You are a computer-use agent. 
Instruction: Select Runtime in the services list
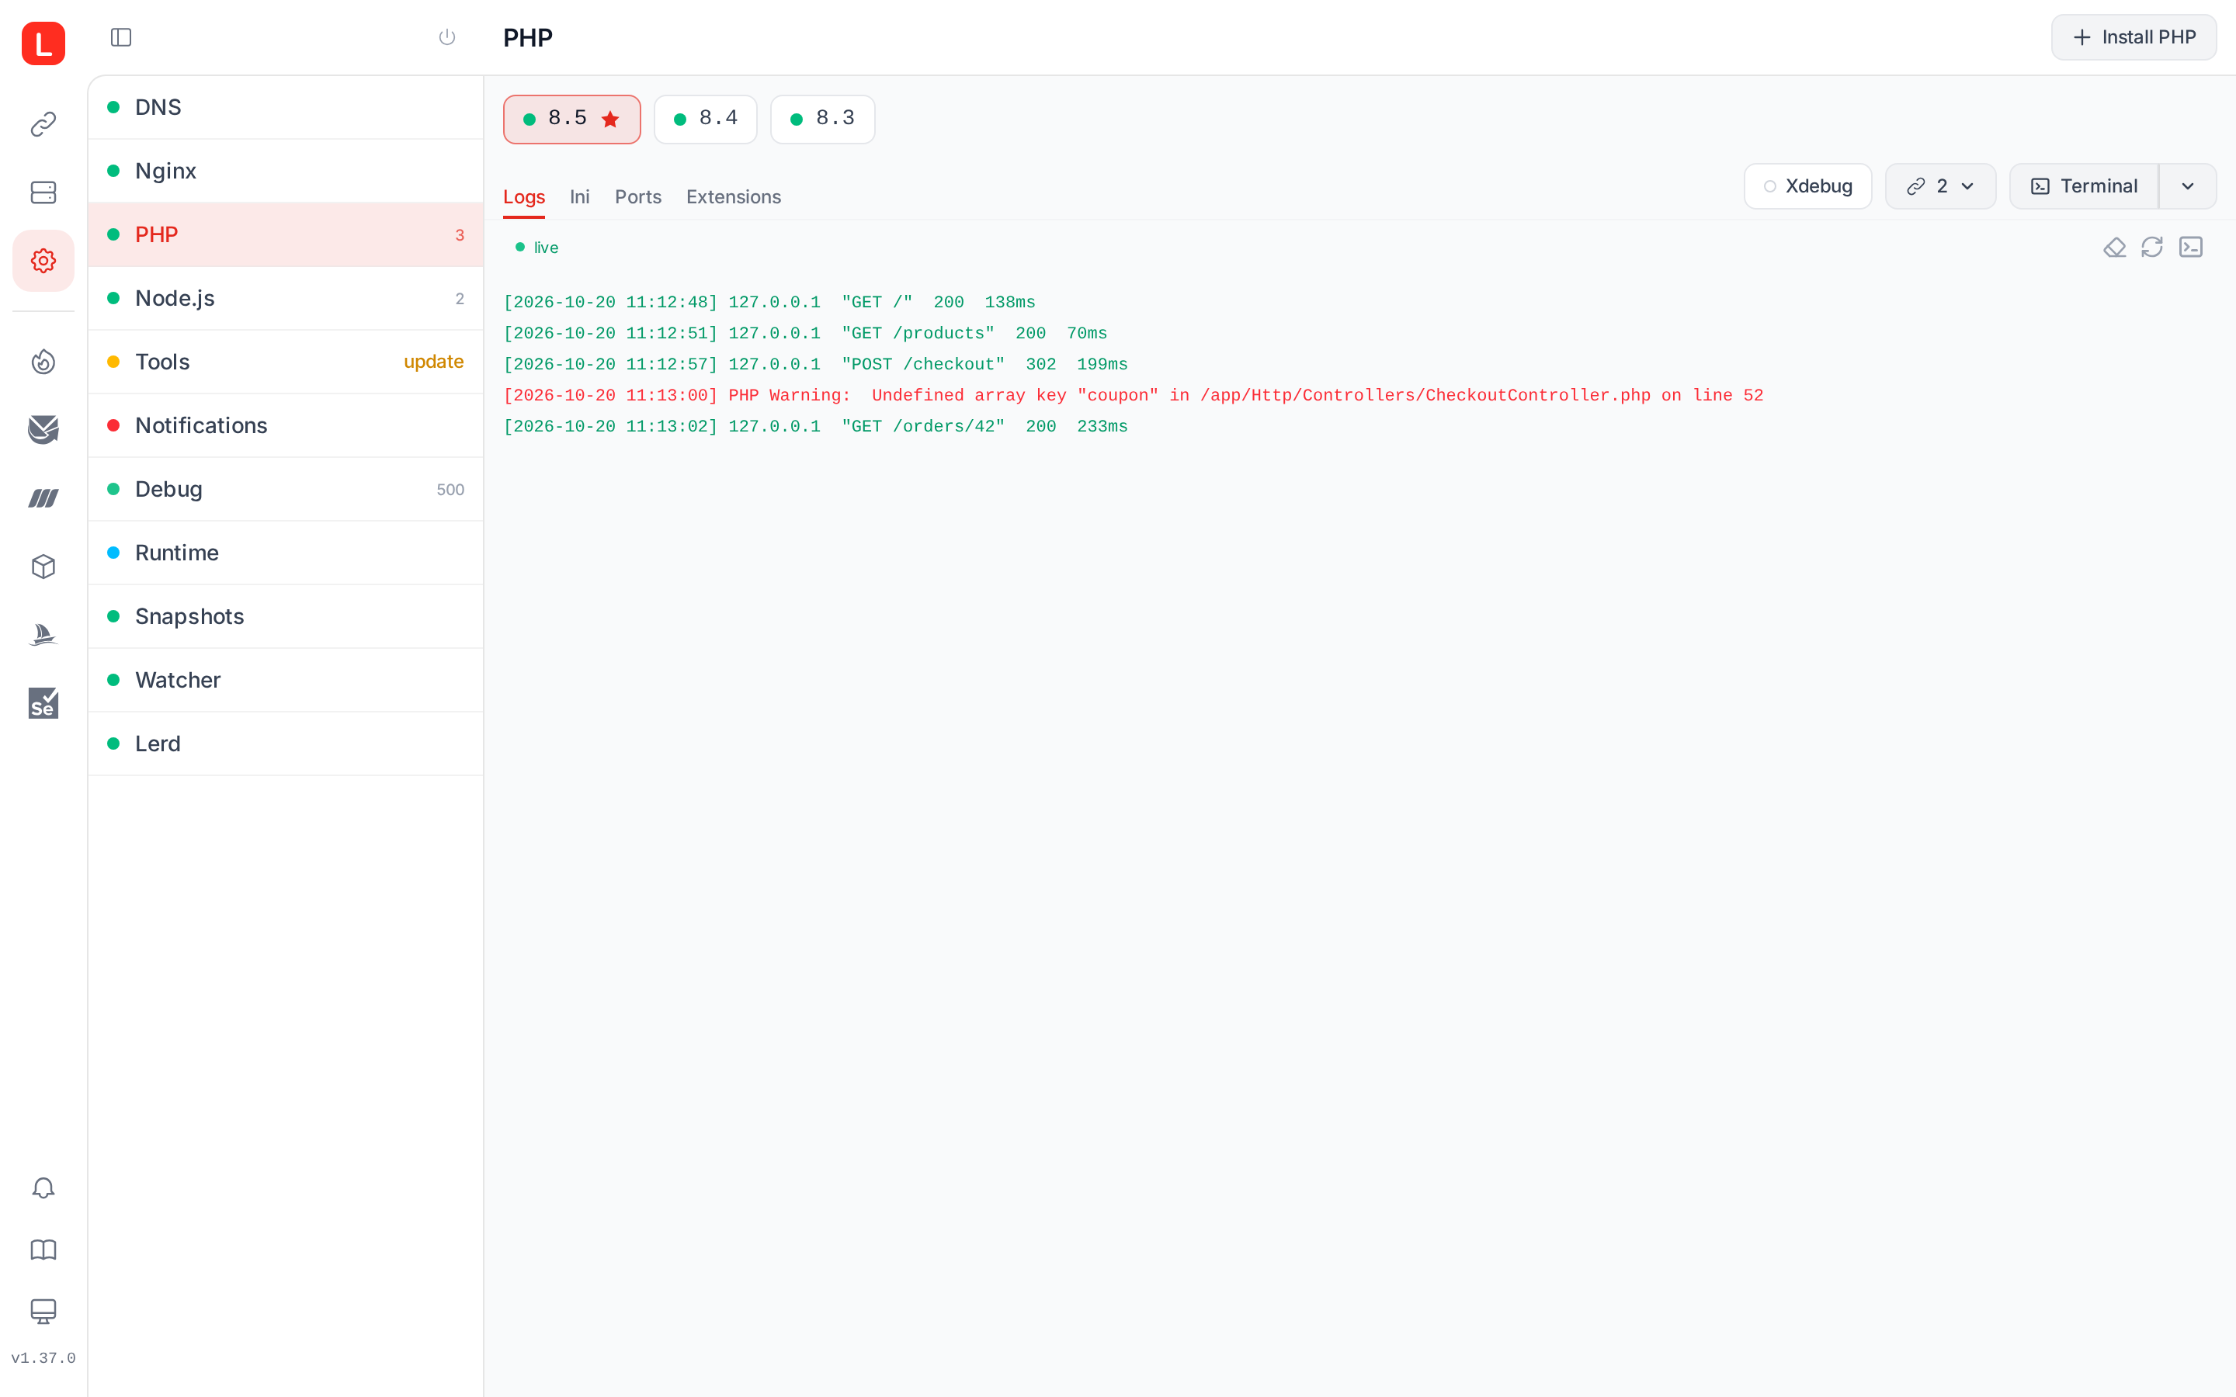(286, 553)
